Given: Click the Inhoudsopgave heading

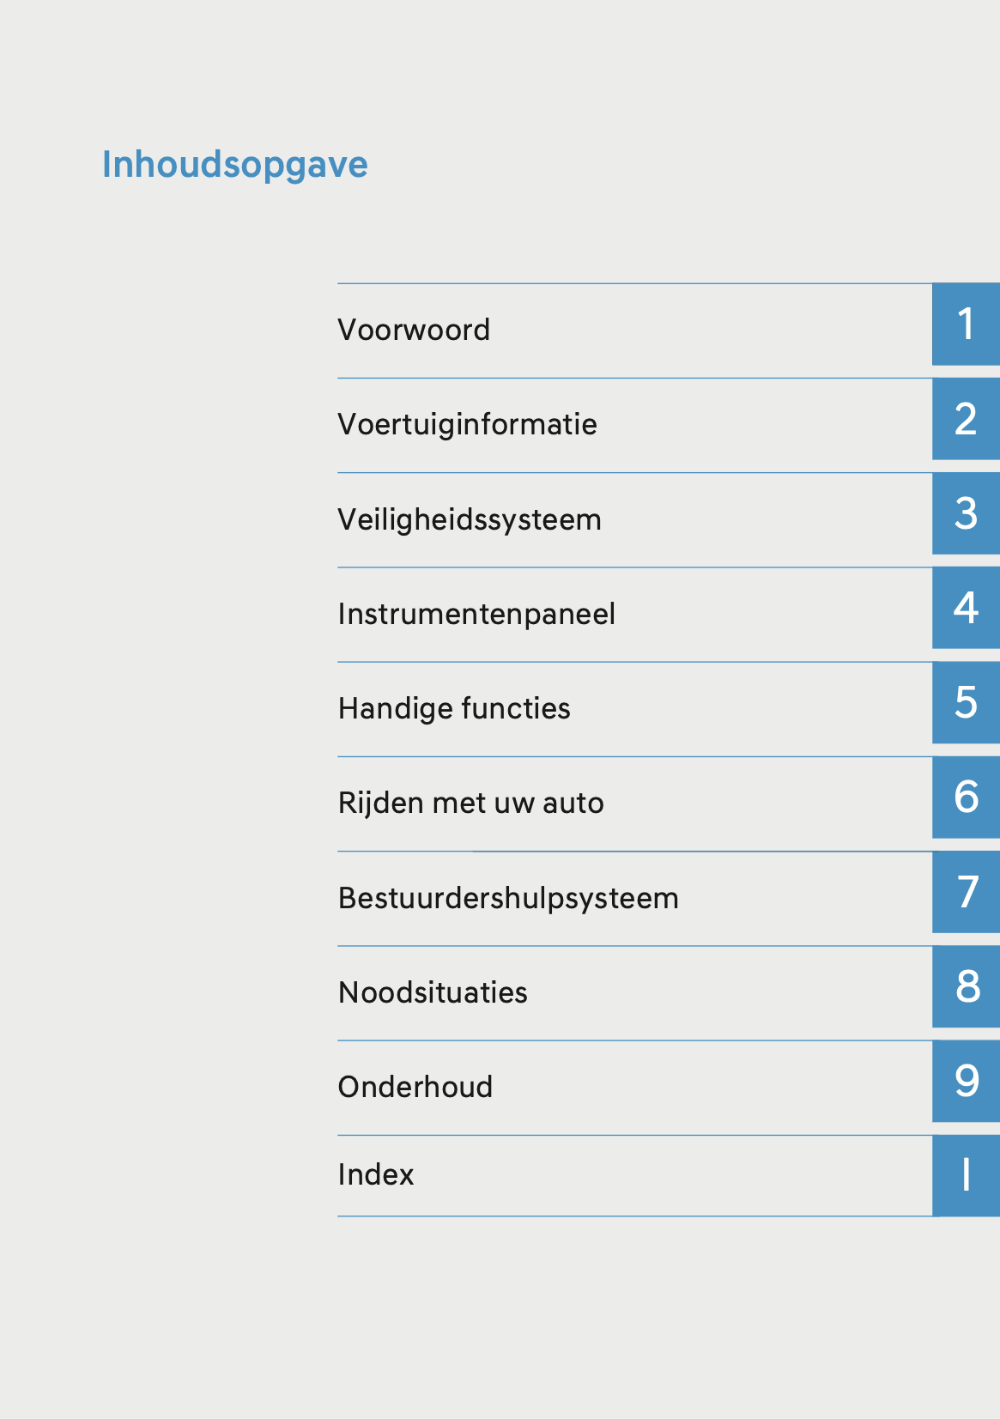Looking at the screenshot, I should click(x=234, y=164).
